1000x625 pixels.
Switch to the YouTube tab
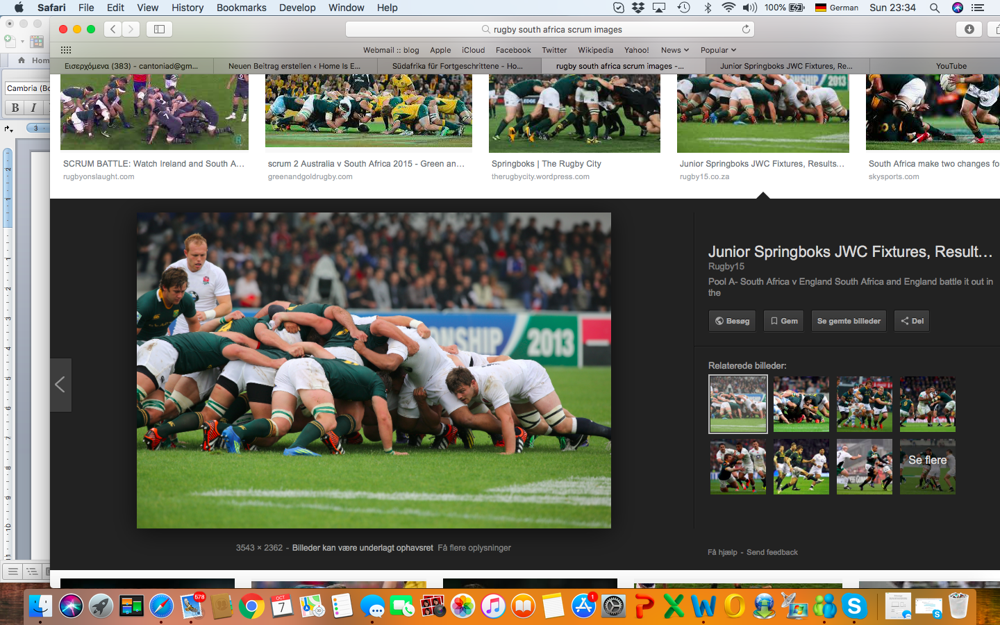pos(951,66)
